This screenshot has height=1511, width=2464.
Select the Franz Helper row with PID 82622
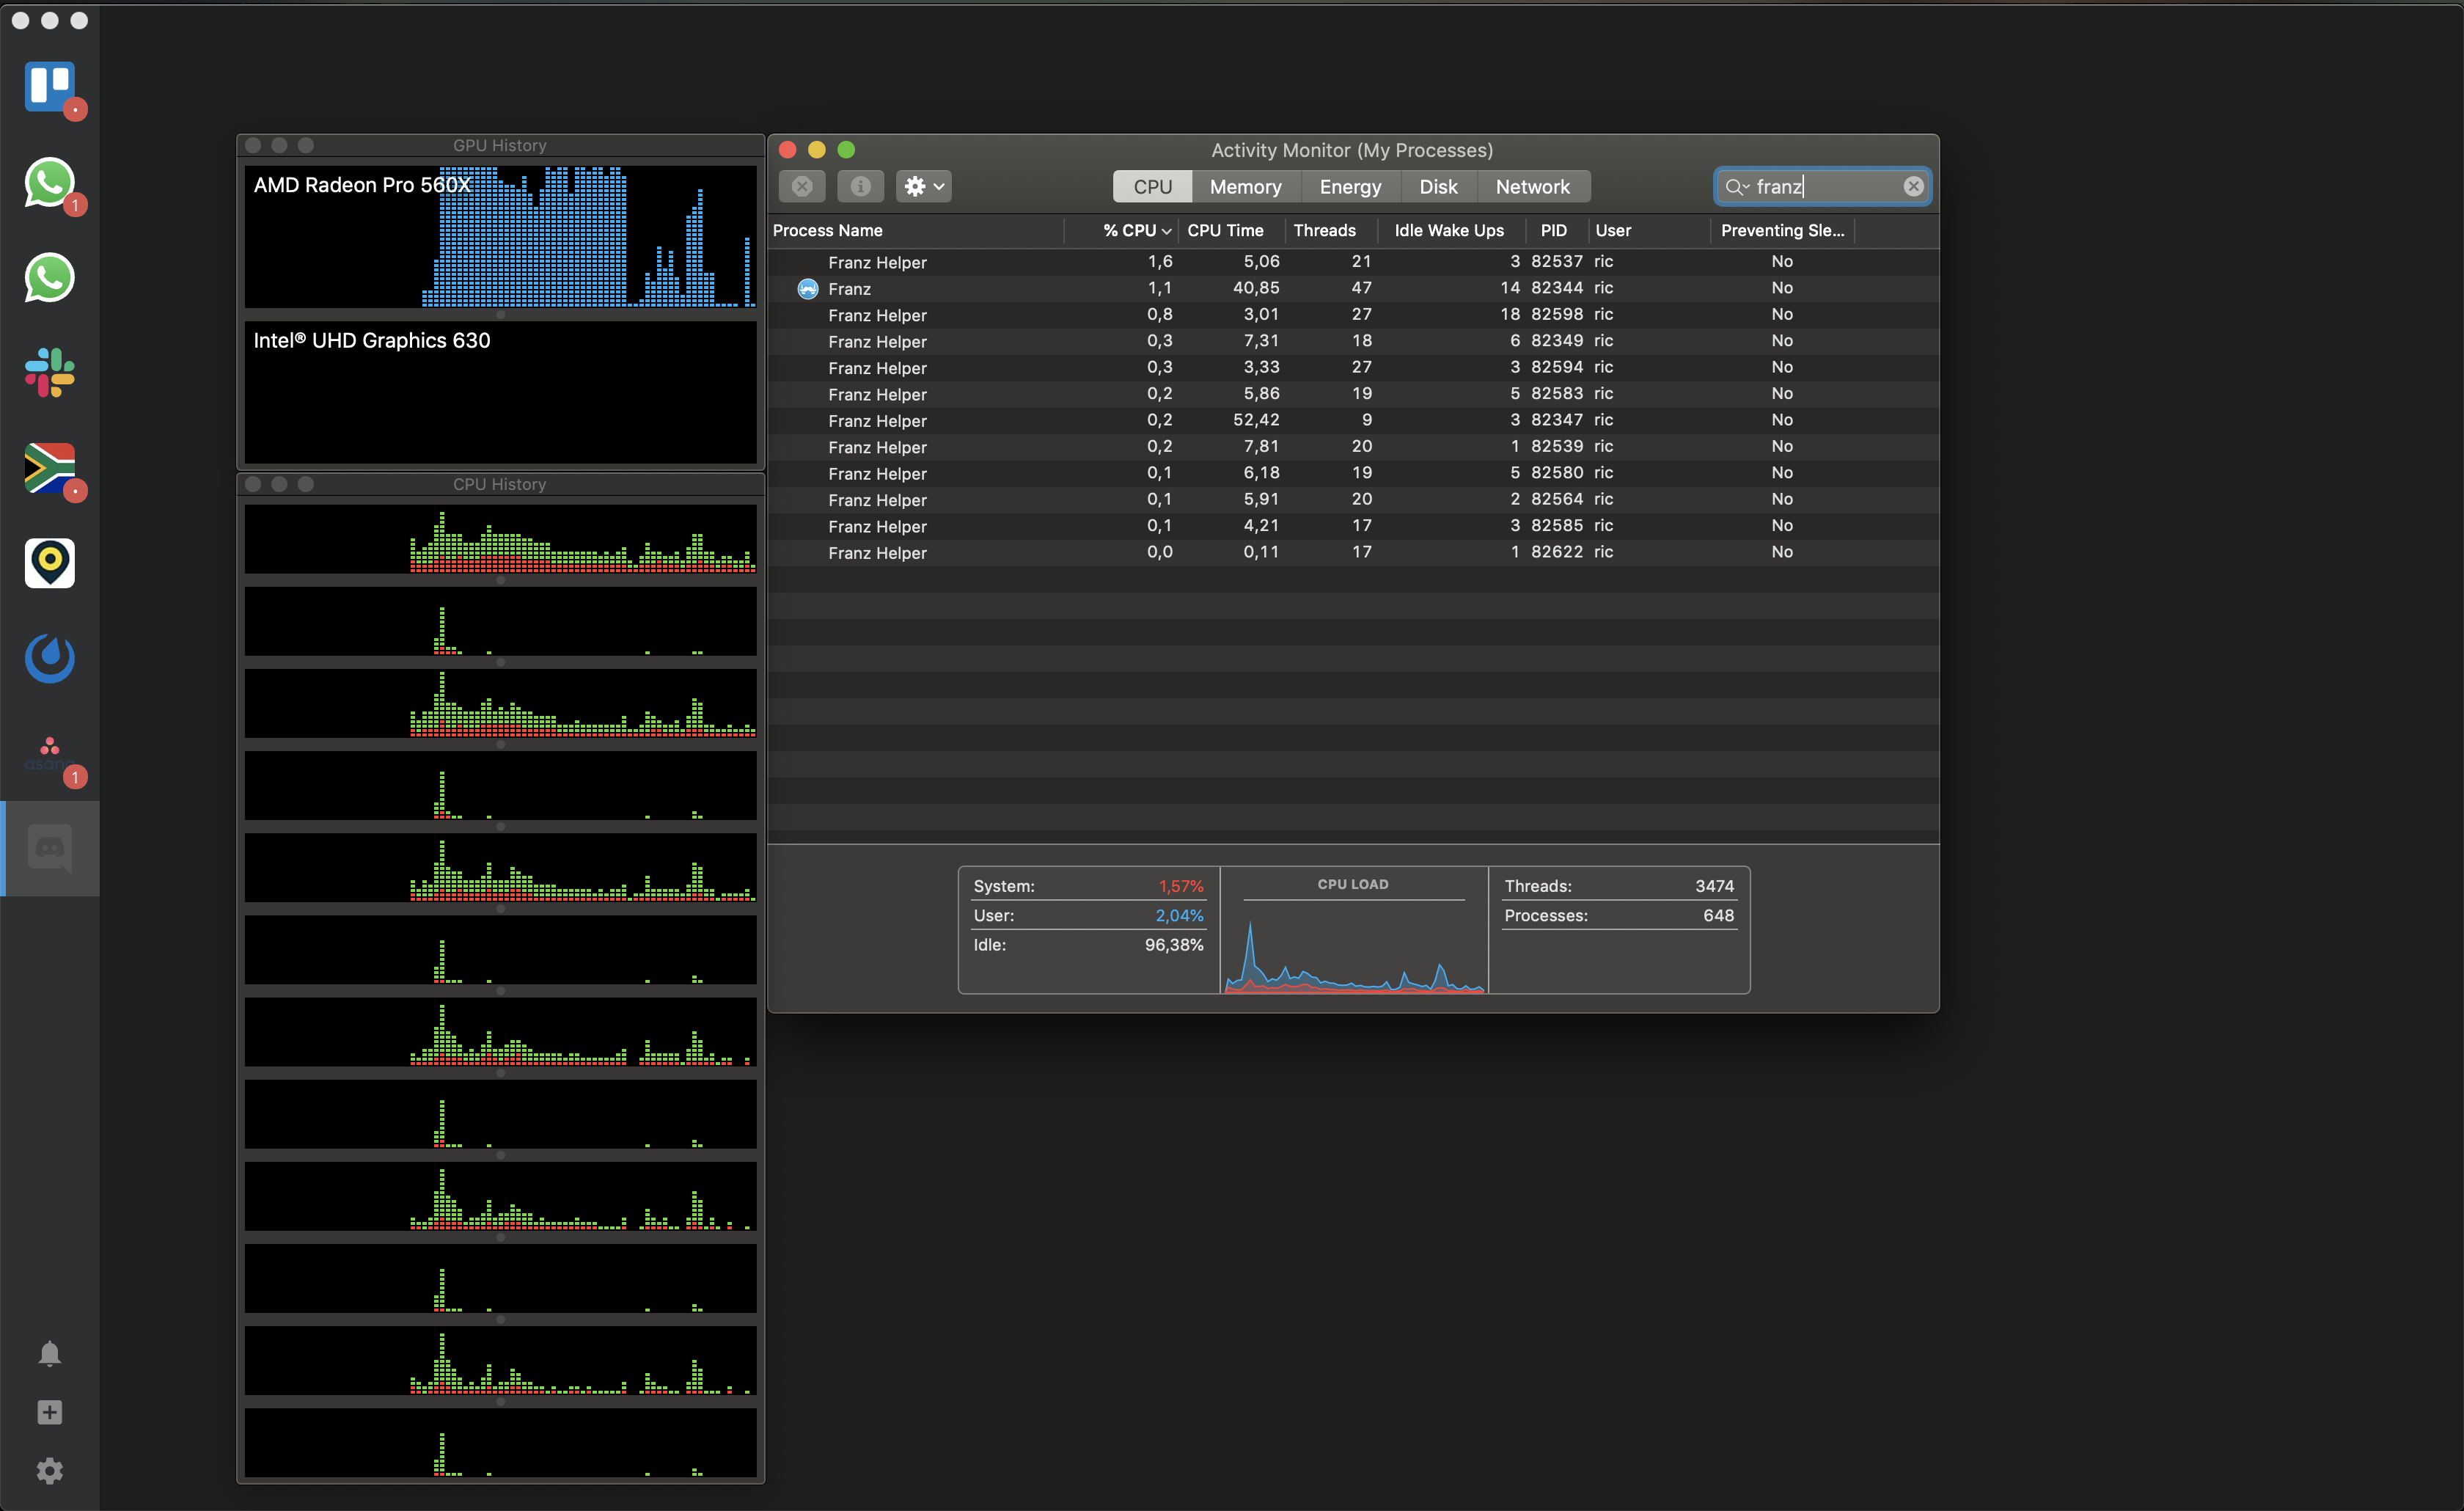1353,552
